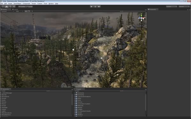Select the Project tab
Screen dimensions: 191x119
coord(79,89)
